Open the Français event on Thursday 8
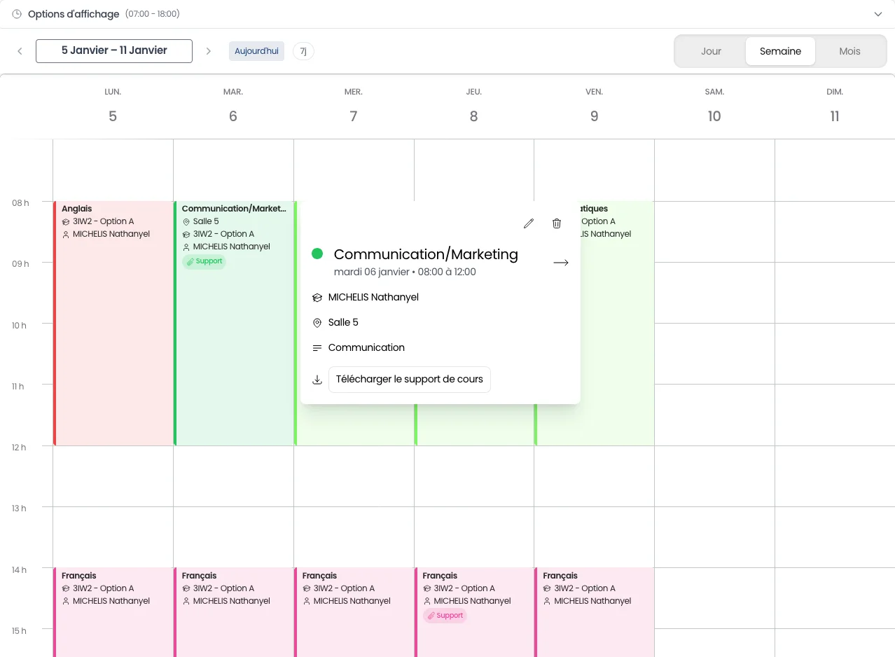The width and height of the screenshot is (895, 657). (475, 612)
